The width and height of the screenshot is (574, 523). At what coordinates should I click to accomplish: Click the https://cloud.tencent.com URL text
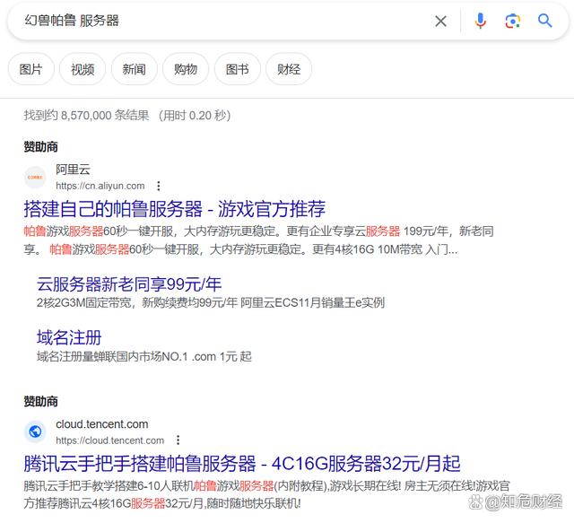[x=109, y=440]
